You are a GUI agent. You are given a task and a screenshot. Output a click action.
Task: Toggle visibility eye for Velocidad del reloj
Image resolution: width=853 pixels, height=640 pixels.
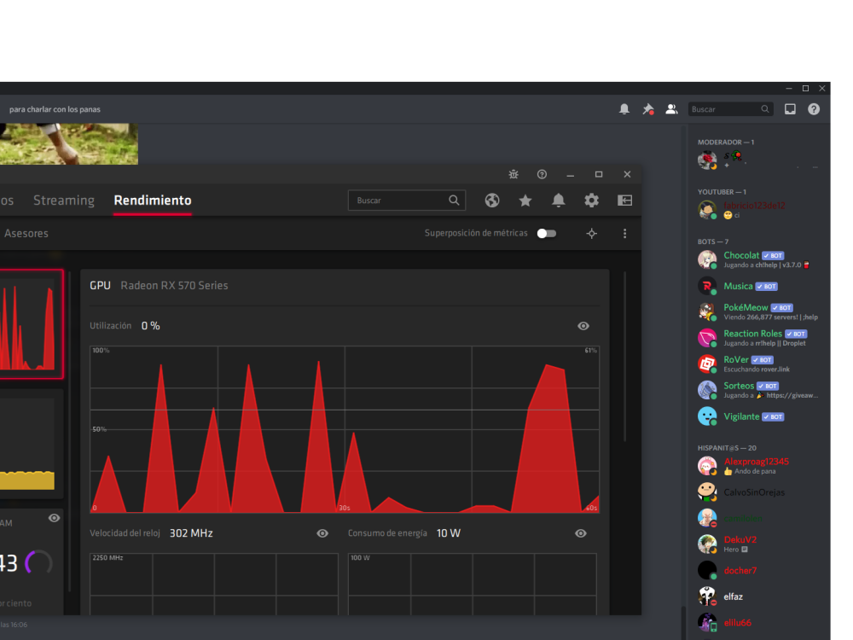[x=322, y=533]
